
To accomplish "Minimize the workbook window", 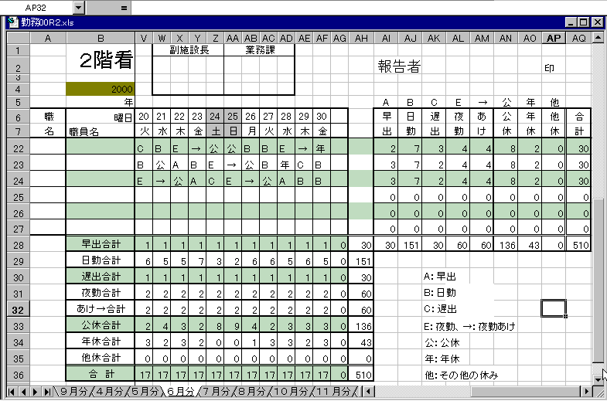I will 571,22.
